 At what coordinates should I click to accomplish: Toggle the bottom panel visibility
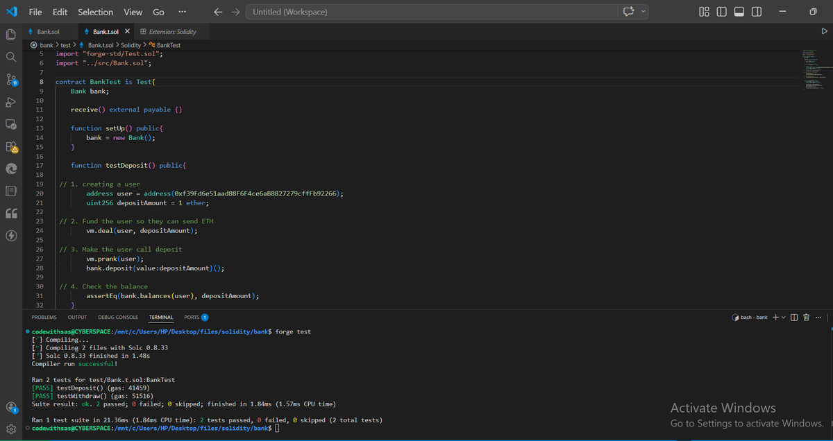(x=739, y=12)
